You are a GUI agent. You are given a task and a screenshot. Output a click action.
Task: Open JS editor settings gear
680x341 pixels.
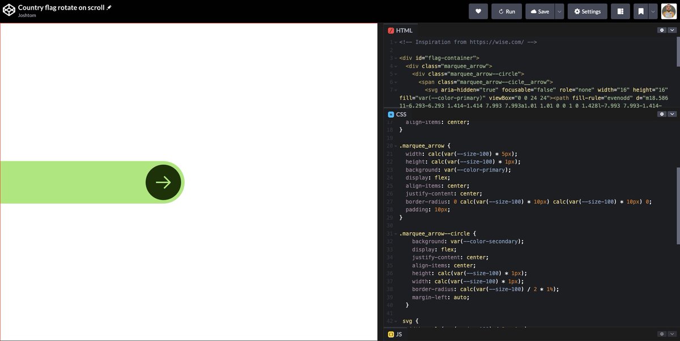click(661, 334)
